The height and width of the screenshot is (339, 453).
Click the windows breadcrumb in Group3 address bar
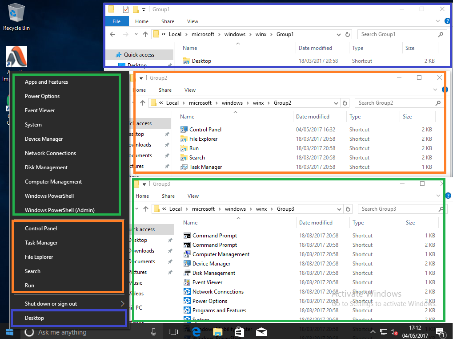coord(235,209)
